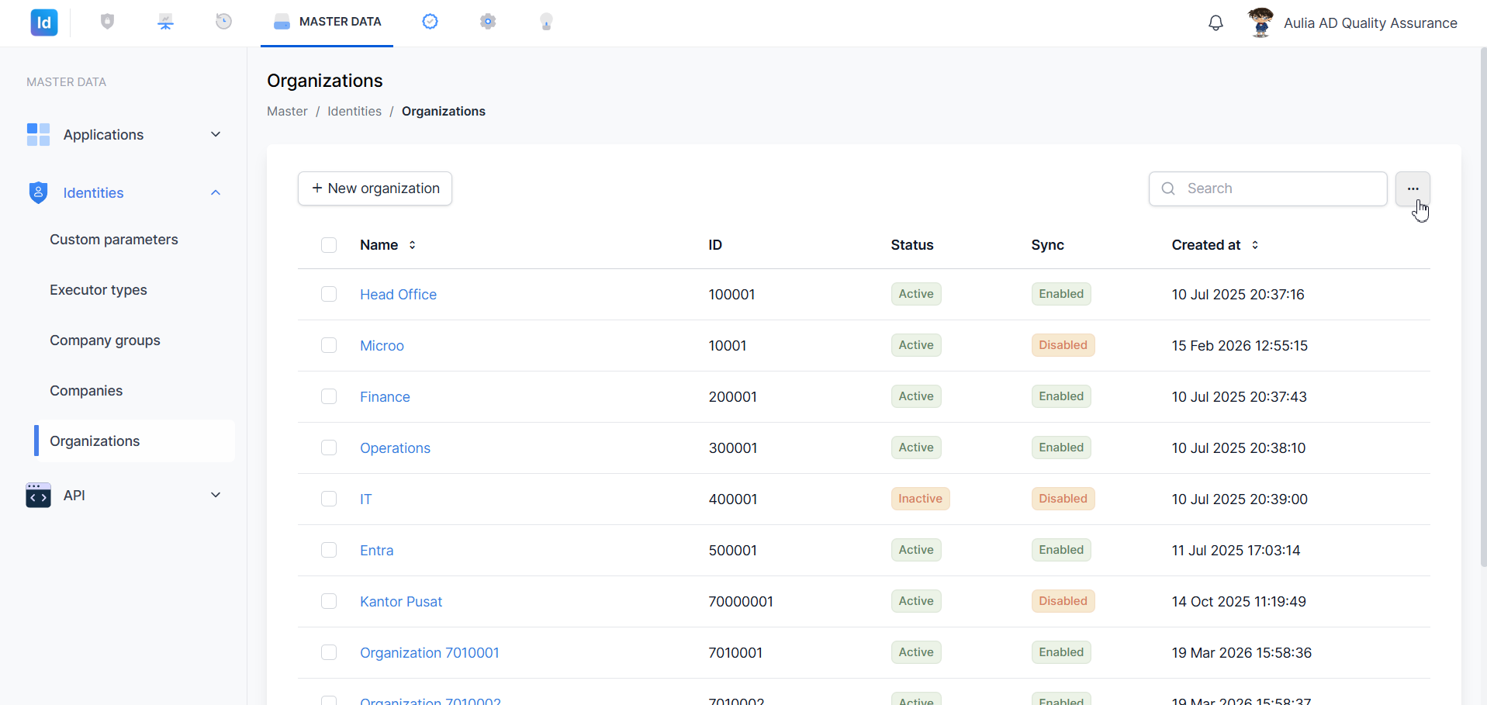
Task: Check the Head Office row checkbox
Action: pyautogui.click(x=329, y=294)
